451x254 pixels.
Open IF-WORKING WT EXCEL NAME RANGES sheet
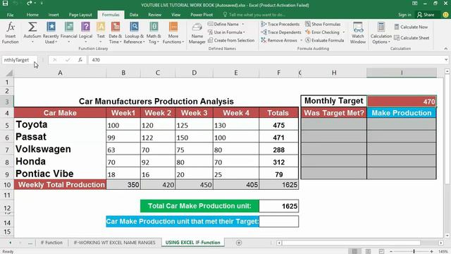click(114, 243)
